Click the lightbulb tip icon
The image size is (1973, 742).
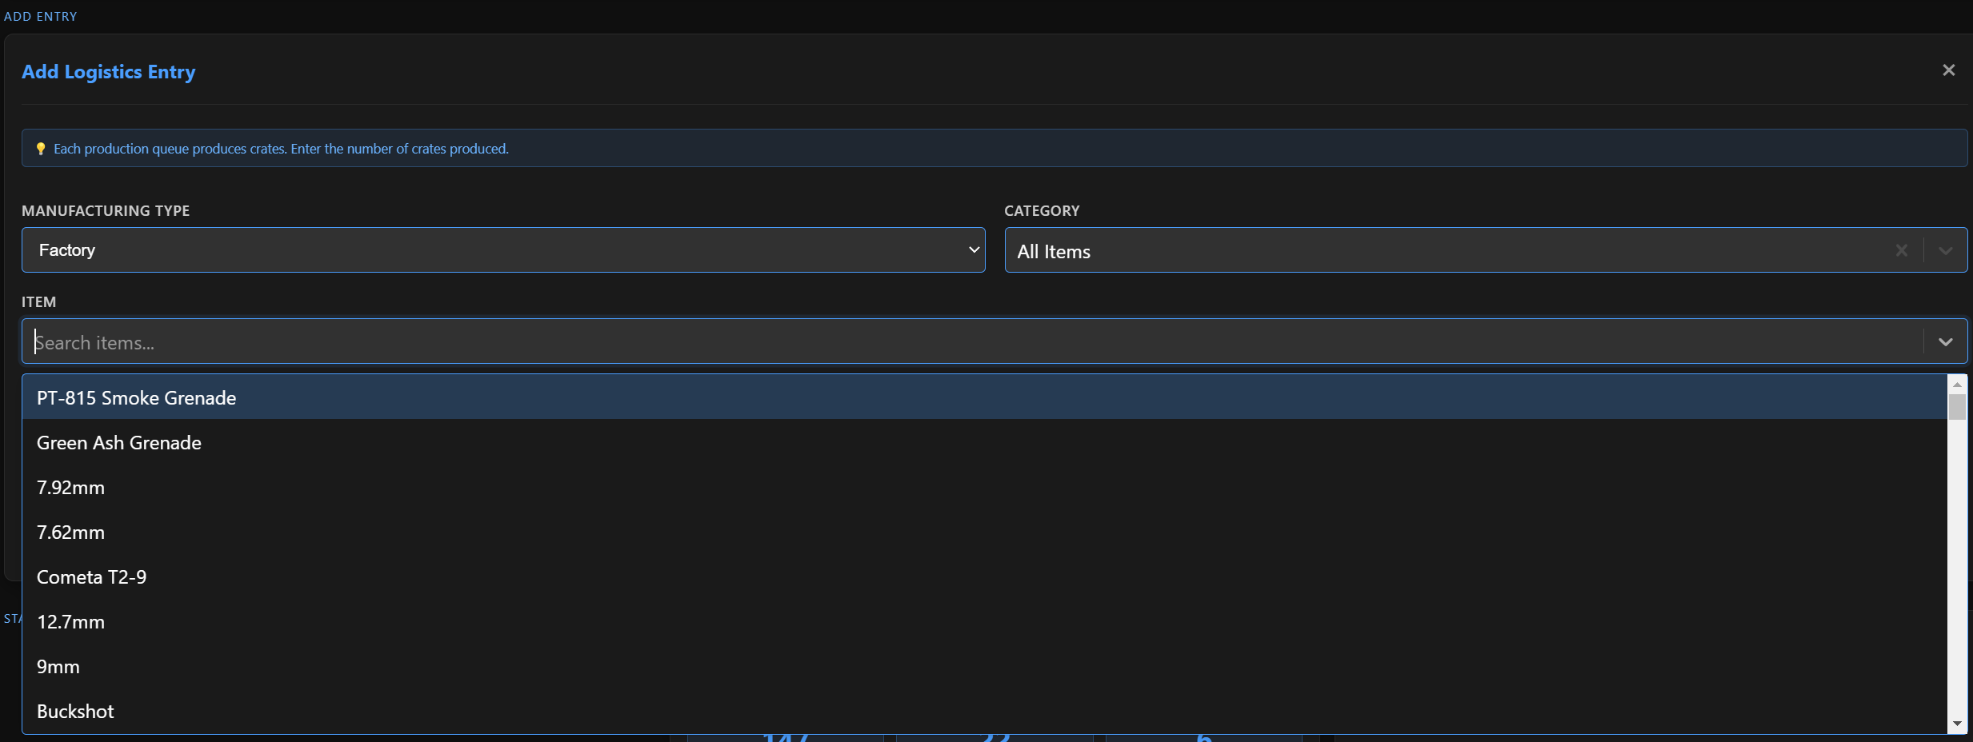coord(41,149)
